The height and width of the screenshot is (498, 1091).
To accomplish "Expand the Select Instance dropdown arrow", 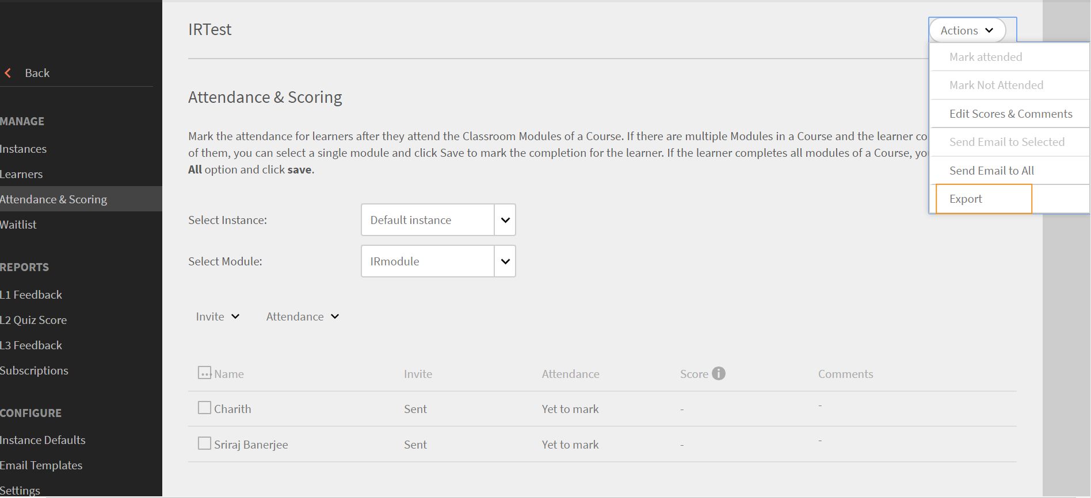I will [x=505, y=220].
